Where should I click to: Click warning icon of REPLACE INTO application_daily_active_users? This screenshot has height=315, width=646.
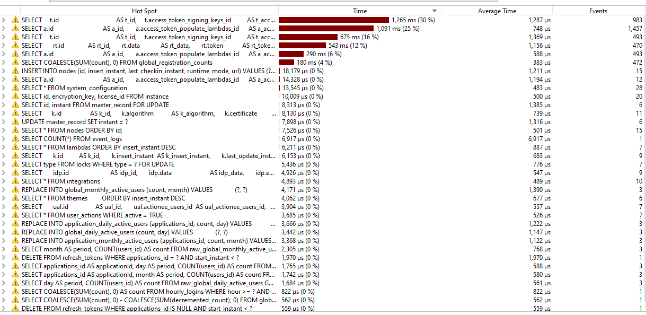click(15, 224)
